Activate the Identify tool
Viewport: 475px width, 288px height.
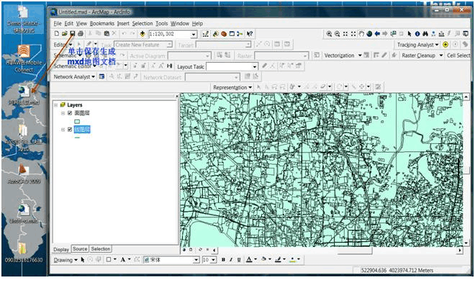pyautogui.click(x=417, y=34)
